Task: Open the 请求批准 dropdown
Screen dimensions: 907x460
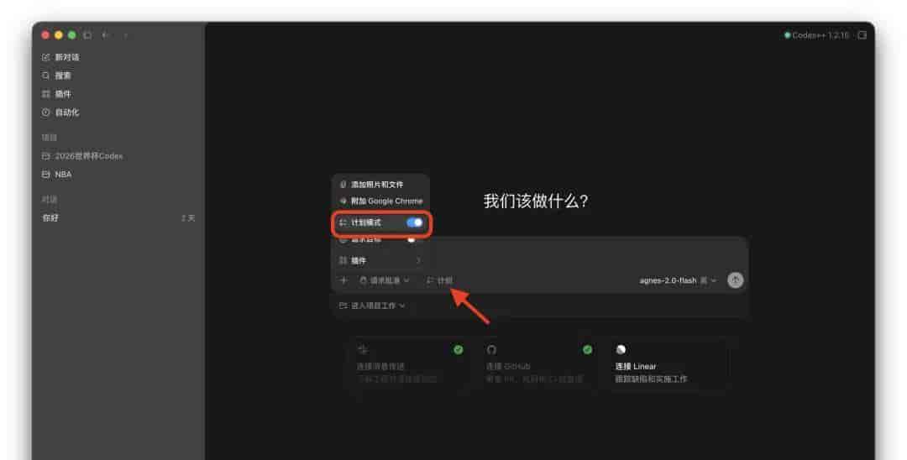Action: [385, 280]
